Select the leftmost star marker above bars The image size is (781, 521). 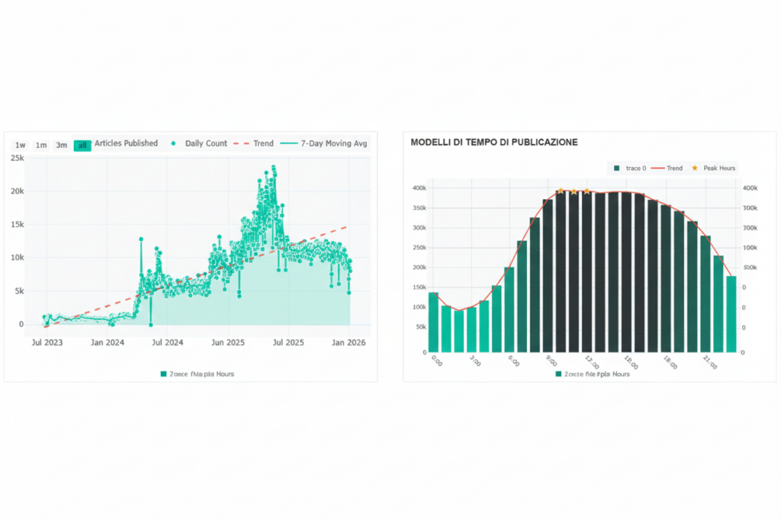click(x=561, y=191)
